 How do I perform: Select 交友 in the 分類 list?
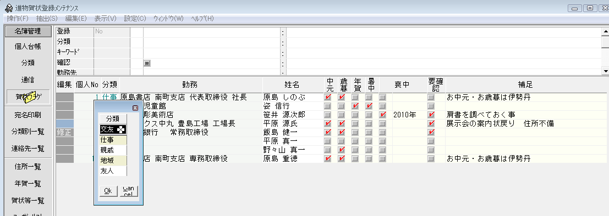[113, 129]
